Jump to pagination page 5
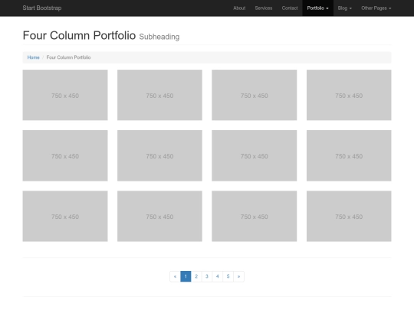This screenshot has width=414, height=310. [228, 276]
